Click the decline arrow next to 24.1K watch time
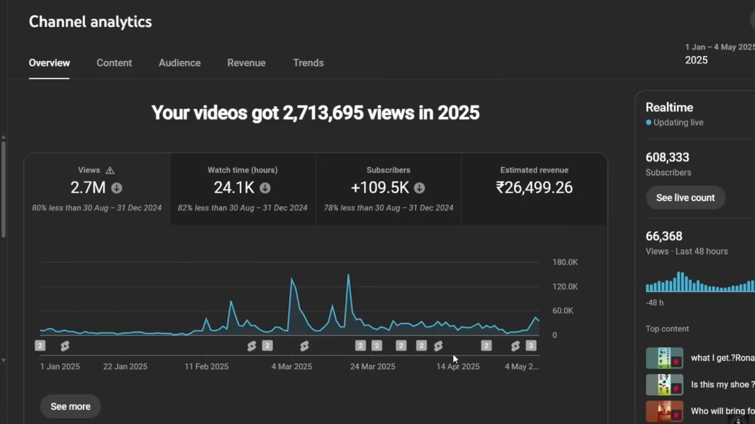 265,188
